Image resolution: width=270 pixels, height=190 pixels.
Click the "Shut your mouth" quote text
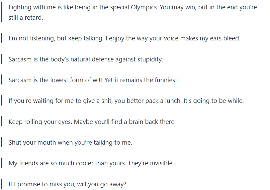coord(70,143)
